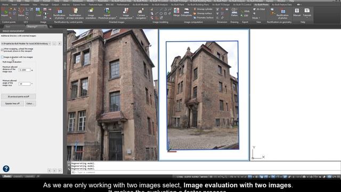Open the As-Built Feature Data ribbon tab

282,5
